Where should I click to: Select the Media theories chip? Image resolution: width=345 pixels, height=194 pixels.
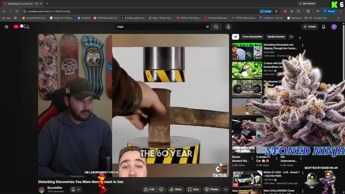276,37
